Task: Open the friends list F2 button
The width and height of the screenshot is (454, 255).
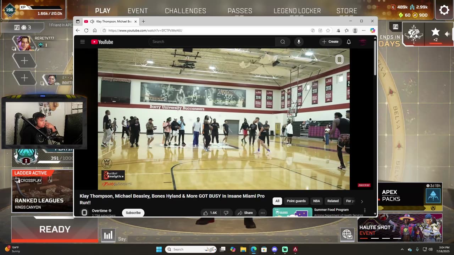Action: coord(23,27)
